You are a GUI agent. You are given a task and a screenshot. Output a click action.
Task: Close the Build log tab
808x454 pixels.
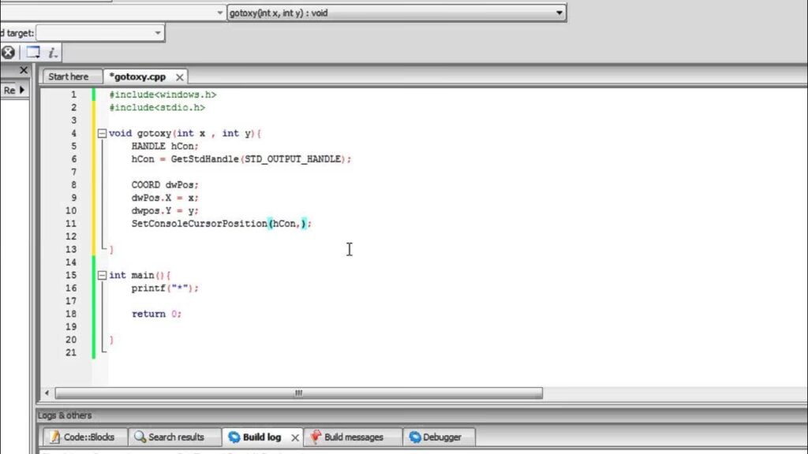(x=295, y=437)
